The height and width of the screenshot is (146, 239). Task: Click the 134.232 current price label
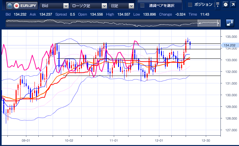(229, 45)
